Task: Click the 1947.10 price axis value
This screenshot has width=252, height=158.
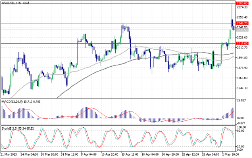Action: point(242,88)
